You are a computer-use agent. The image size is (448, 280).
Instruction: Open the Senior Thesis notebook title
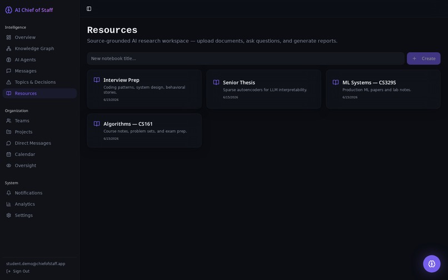[x=239, y=83]
